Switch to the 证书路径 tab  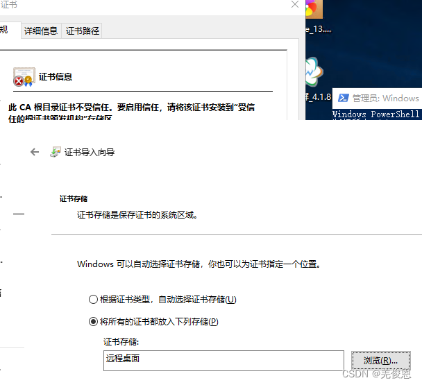point(83,31)
